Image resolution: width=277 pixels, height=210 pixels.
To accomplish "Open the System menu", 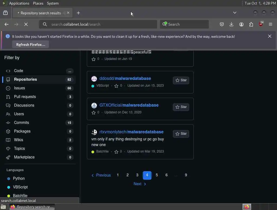I will click(x=53, y=3).
